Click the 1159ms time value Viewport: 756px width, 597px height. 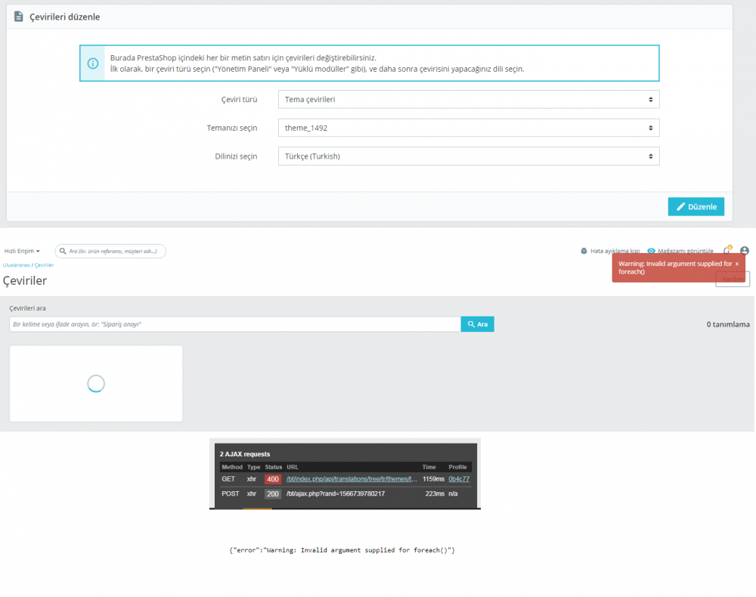click(x=433, y=479)
